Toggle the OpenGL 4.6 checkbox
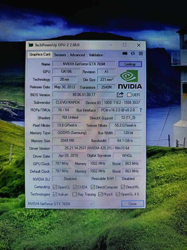The width and height of the screenshot is (187, 250). click(118, 194)
